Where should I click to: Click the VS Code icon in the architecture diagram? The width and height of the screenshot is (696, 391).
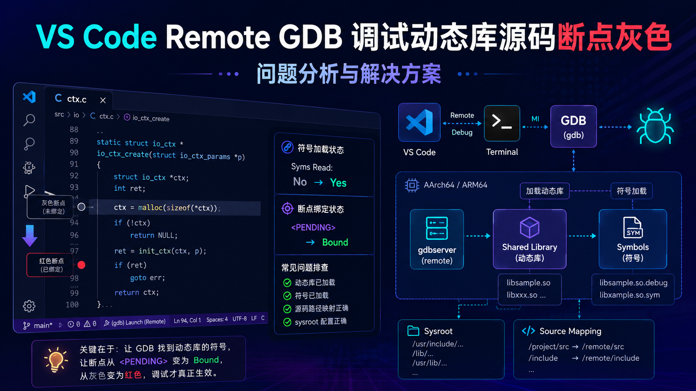419,123
